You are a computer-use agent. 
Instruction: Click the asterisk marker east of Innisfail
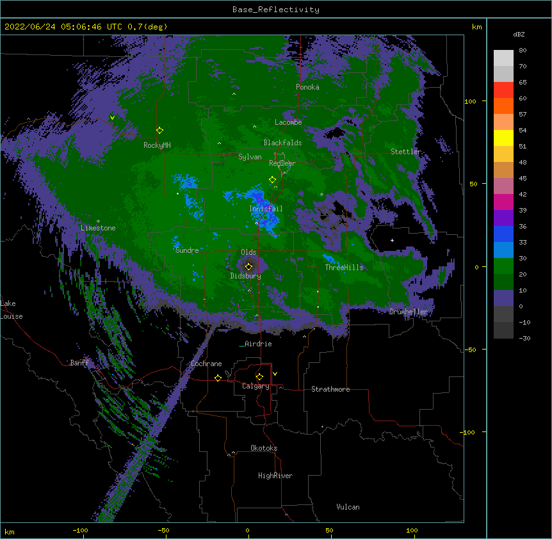point(321,194)
